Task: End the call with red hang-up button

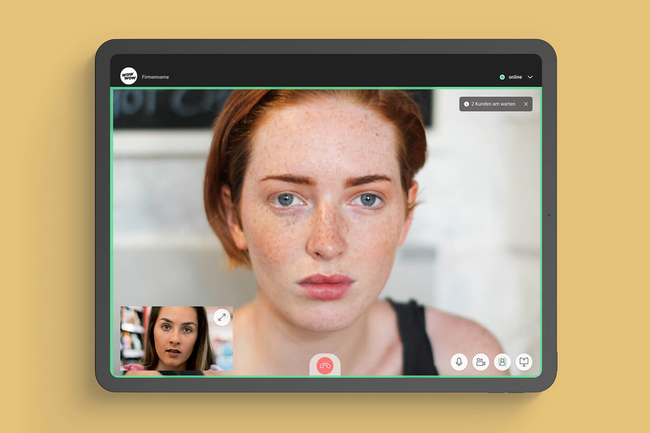Action: pos(325,365)
